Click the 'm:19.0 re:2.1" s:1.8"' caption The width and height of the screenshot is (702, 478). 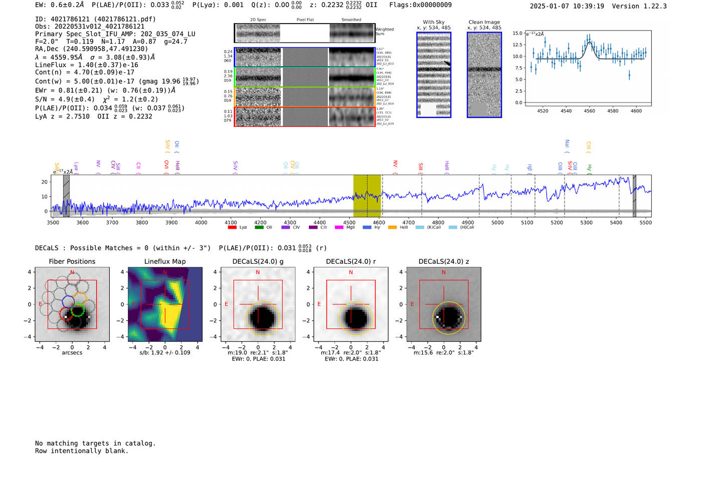(x=258, y=353)
